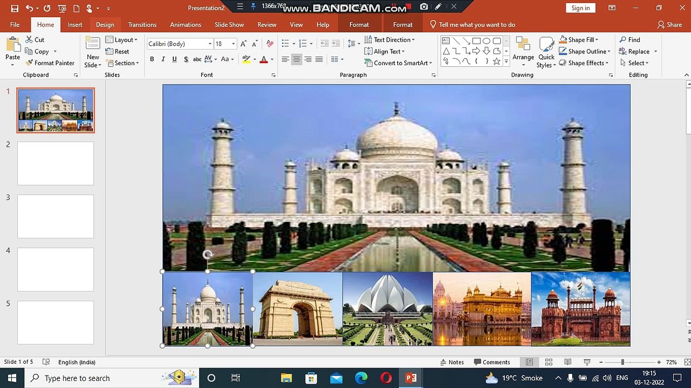Click the Font Color red swatch
The height and width of the screenshot is (388, 691).
point(264,59)
